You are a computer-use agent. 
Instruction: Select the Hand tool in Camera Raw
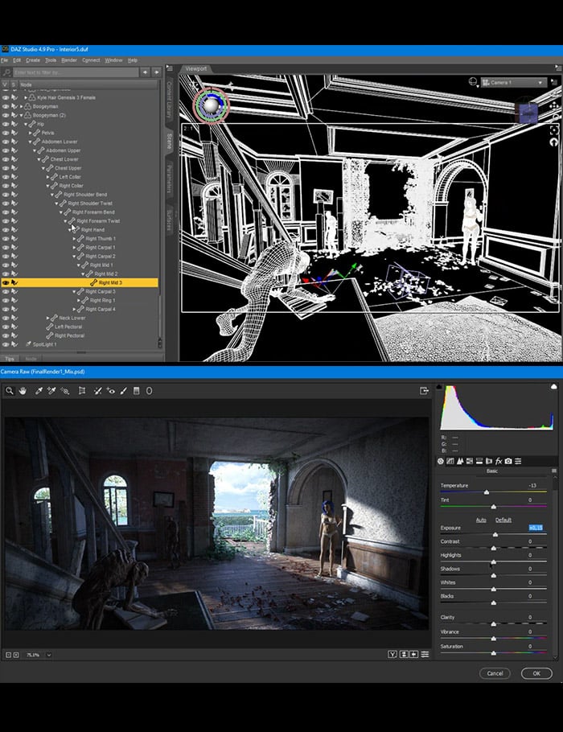coord(23,391)
